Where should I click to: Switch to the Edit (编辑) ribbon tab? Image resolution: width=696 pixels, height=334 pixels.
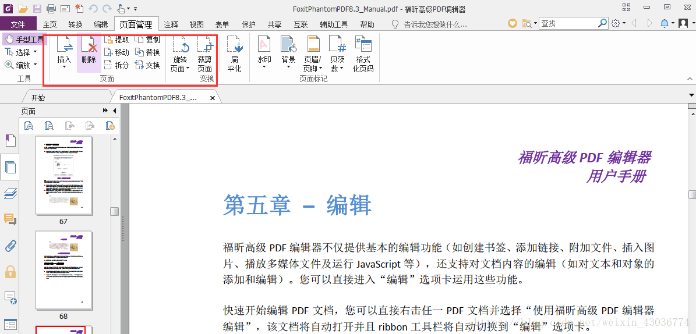[x=101, y=24]
